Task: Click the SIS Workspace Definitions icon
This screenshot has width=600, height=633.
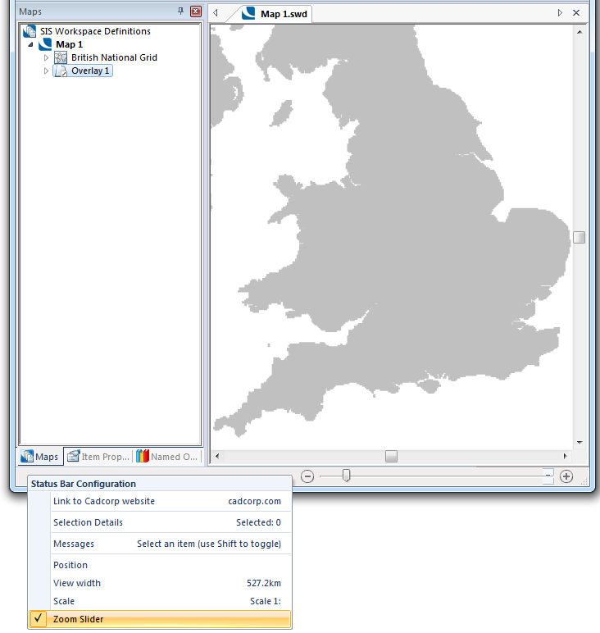Action: [29, 31]
